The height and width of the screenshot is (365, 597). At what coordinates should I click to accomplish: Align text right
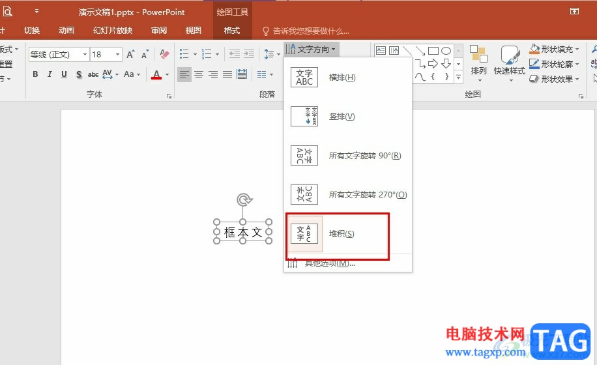click(x=213, y=74)
